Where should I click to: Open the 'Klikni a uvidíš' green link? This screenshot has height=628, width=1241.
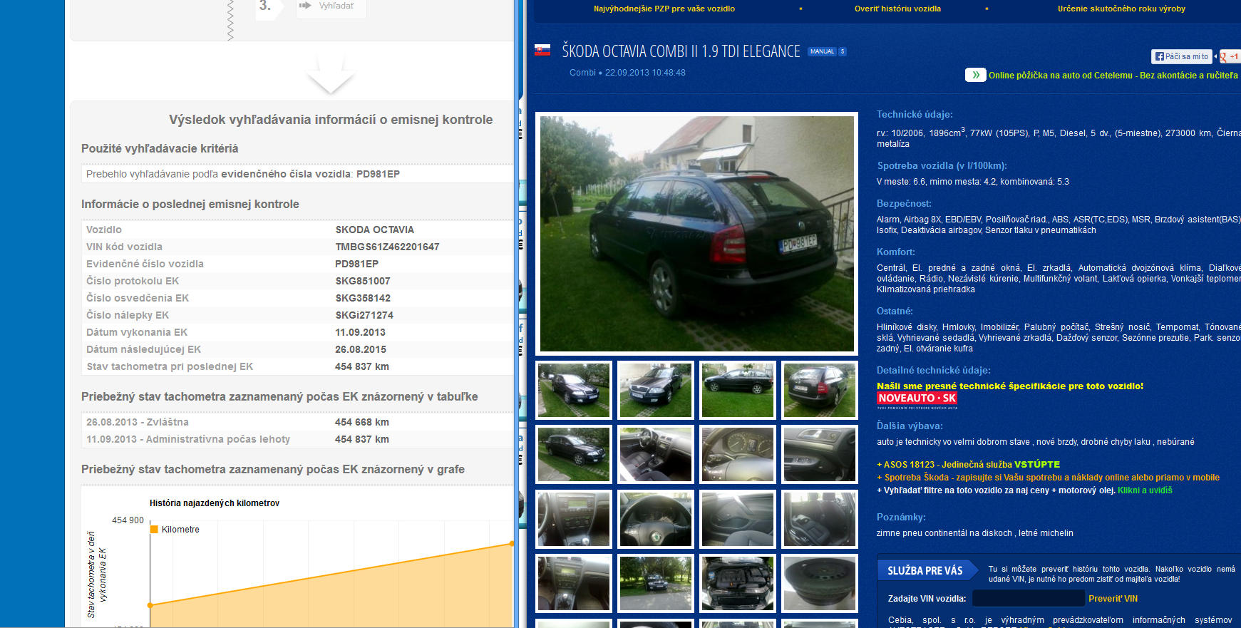click(x=1145, y=490)
